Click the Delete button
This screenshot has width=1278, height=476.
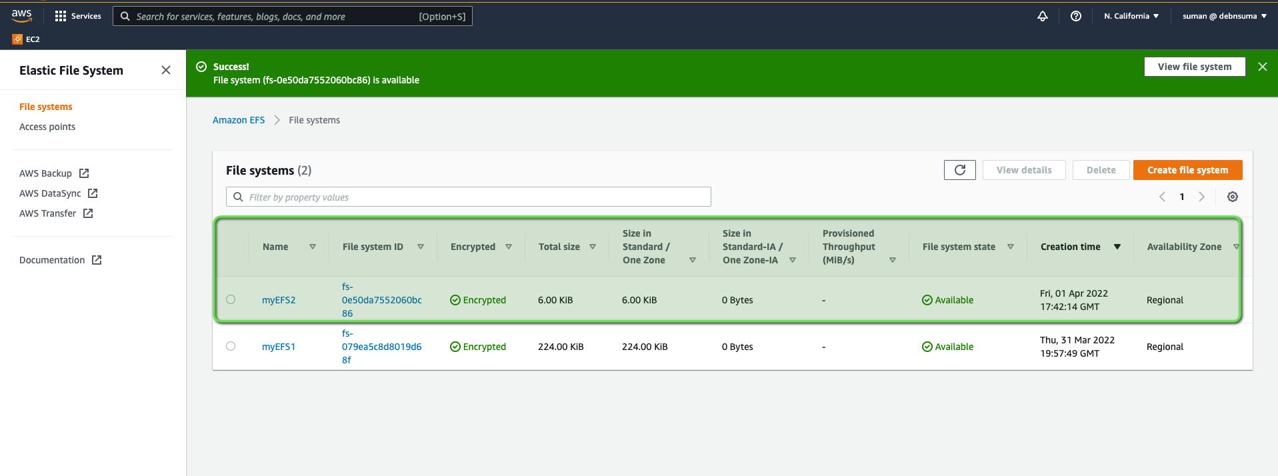1101,170
